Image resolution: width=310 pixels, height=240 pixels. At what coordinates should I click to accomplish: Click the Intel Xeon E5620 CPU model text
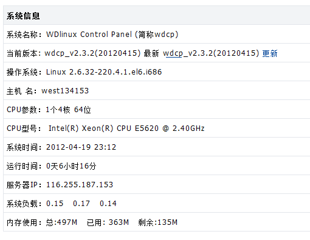tap(126, 128)
